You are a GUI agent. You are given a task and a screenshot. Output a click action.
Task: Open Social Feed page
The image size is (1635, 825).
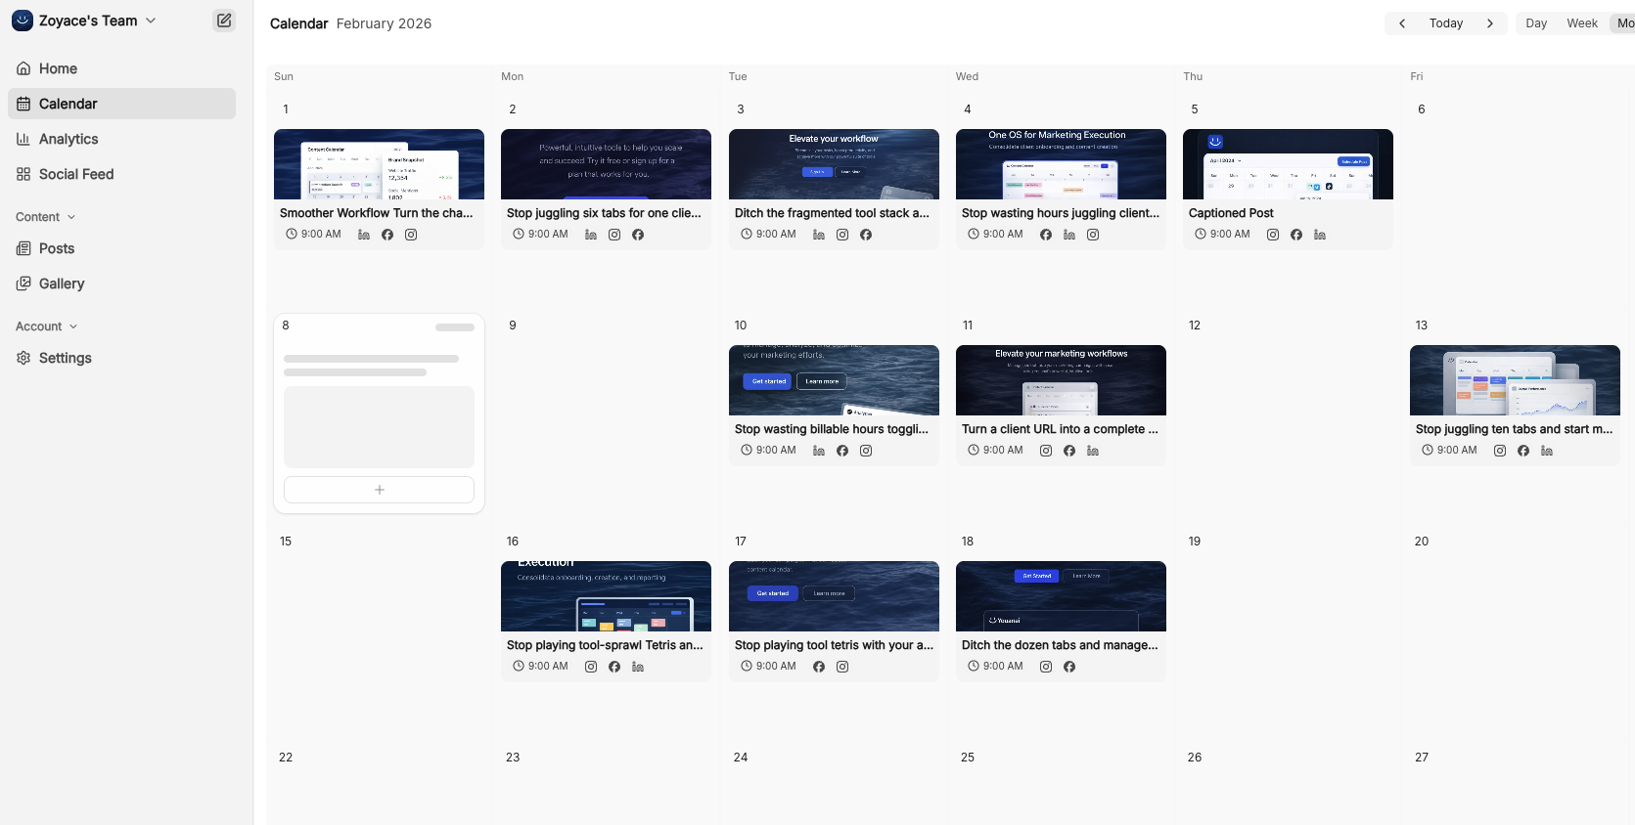click(121, 174)
